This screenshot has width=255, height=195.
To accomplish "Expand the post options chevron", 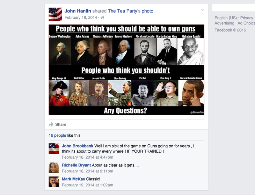I will pos(203,10).
